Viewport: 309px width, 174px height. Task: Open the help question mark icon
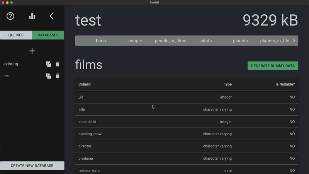pyautogui.click(x=10, y=16)
